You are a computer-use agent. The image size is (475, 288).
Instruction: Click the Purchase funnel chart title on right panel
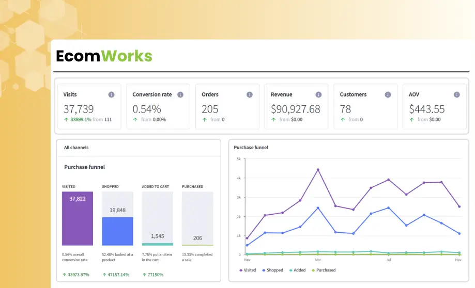click(251, 148)
